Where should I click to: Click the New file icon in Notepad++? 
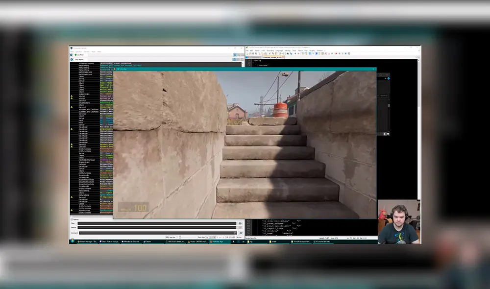pos(248,54)
